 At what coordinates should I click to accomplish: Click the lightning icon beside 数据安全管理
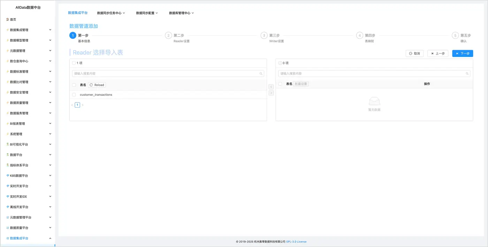click(8, 92)
